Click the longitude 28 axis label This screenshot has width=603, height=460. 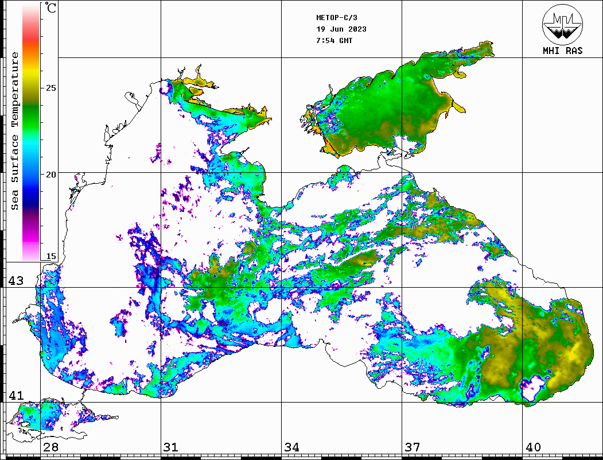click(x=50, y=447)
